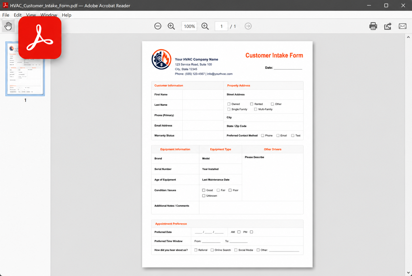Check the AM checkbox
The height and width of the screenshot is (276, 412).
pyautogui.click(x=239, y=232)
